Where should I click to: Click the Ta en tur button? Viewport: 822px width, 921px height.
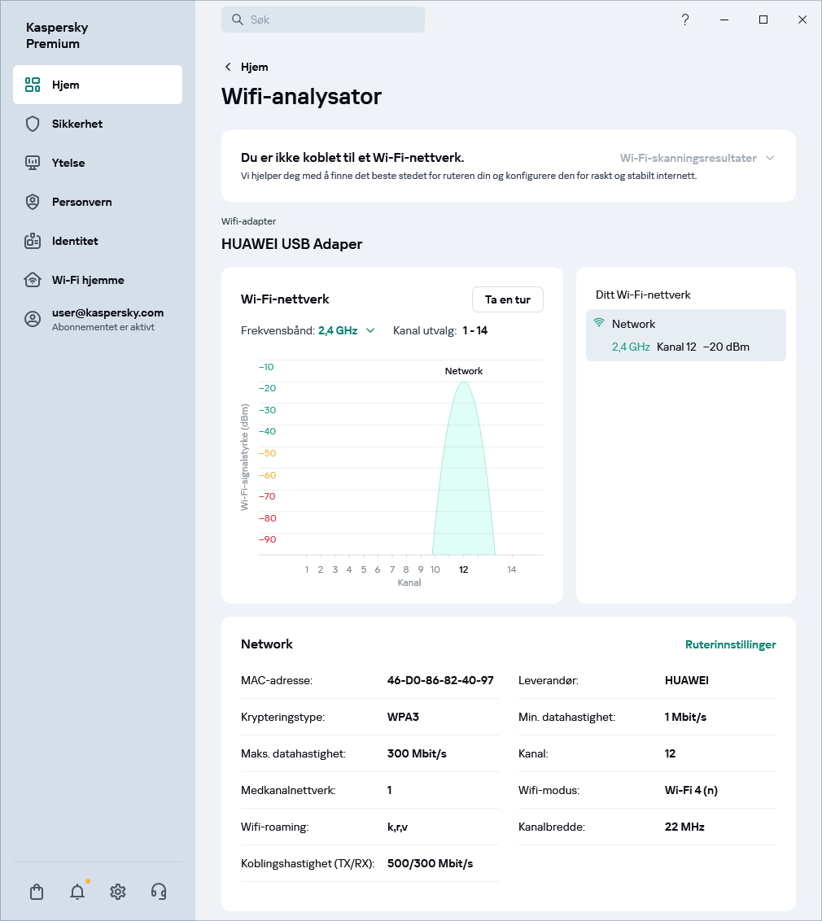click(507, 299)
